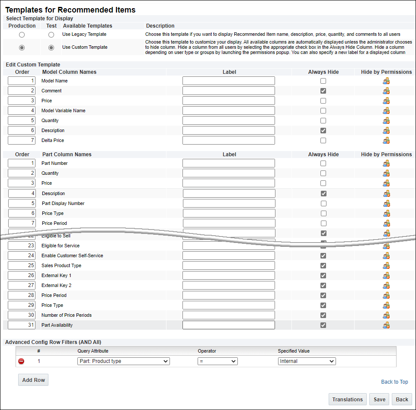Open permissions icon for Part Display Number
Image resolution: width=416 pixels, height=410 pixels.
(x=386, y=203)
